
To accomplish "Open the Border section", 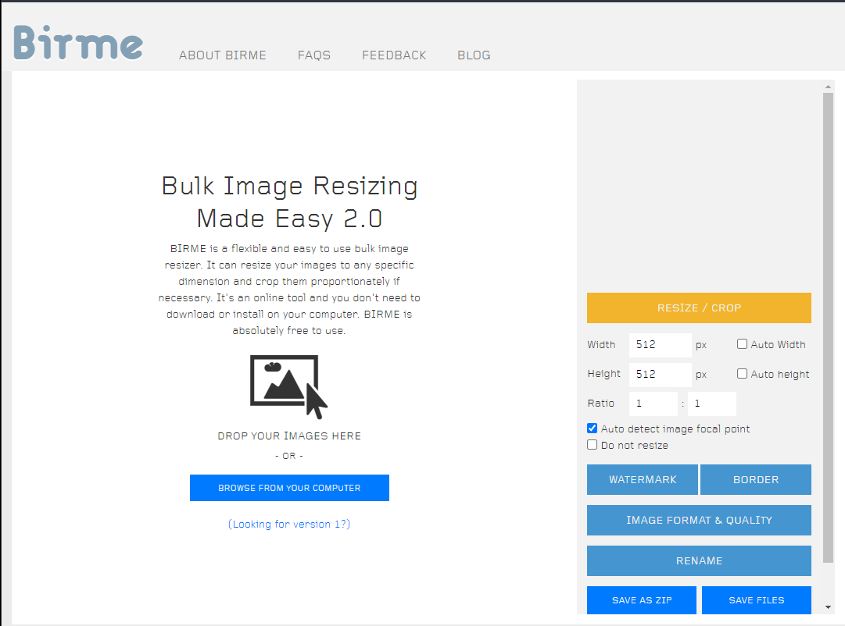I will pos(756,479).
